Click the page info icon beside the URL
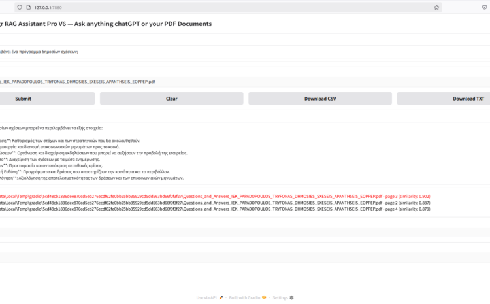The height and width of the screenshot is (304, 490). coord(28,7)
